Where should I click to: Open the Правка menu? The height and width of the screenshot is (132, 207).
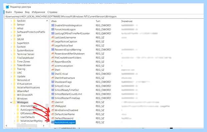coord(18,12)
